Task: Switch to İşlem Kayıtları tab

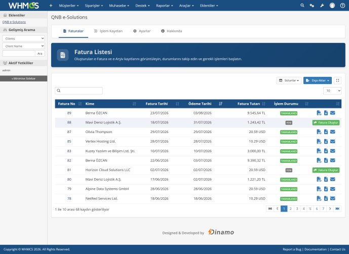Action: point(108,31)
